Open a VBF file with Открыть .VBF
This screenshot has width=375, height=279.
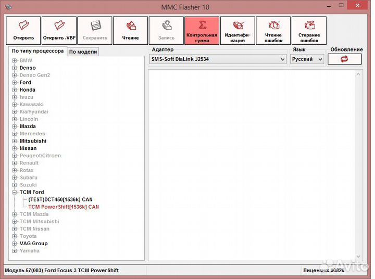pyautogui.click(x=59, y=30)
